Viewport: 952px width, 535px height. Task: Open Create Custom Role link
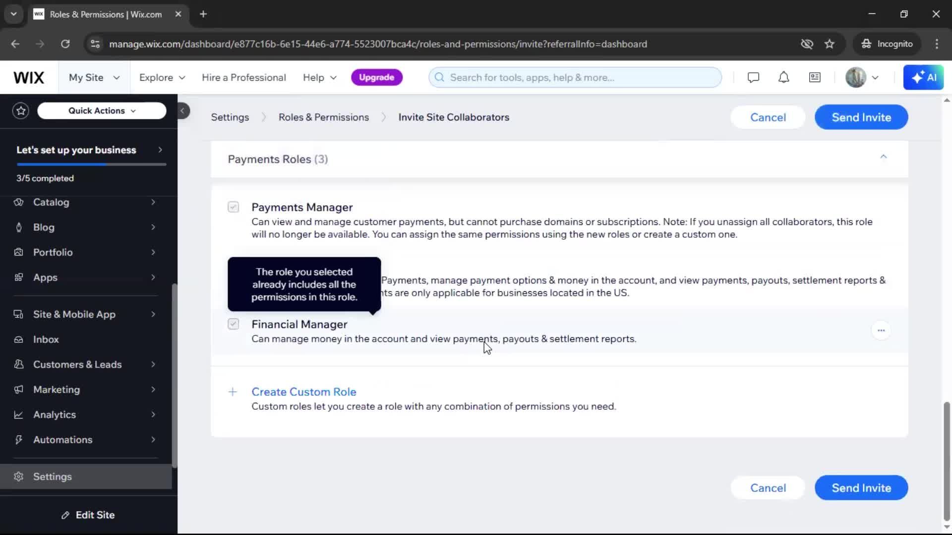point(304,392)
